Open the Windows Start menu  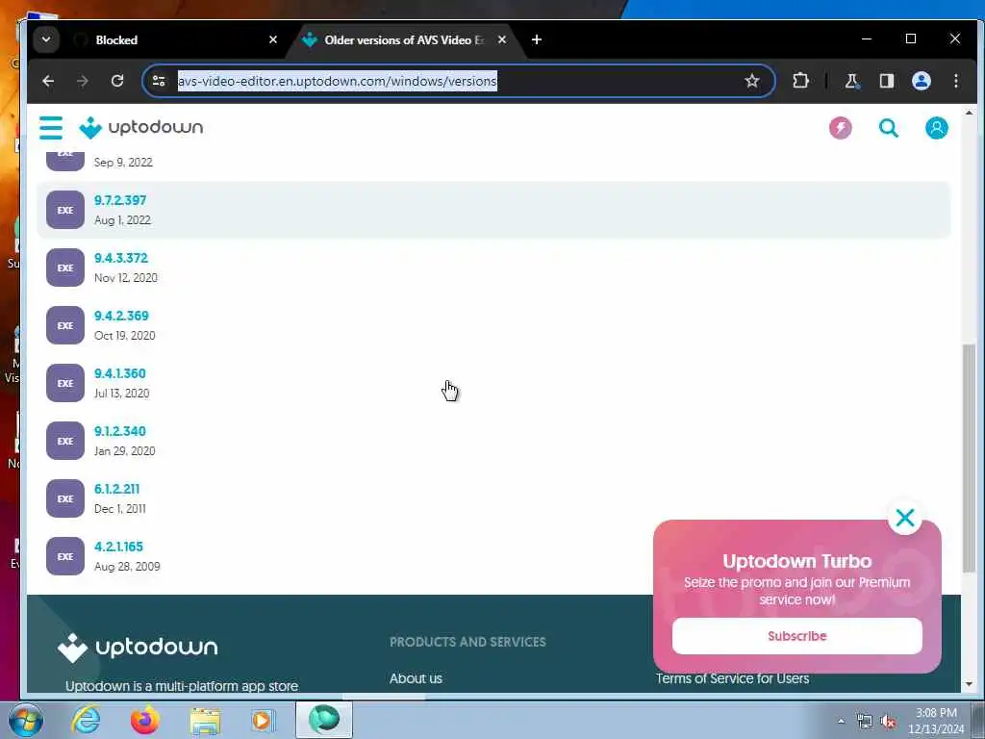click(25, 720)
